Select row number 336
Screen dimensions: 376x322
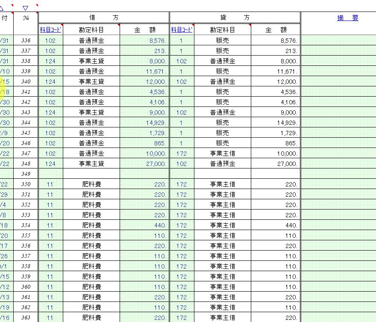coord(26,41)
